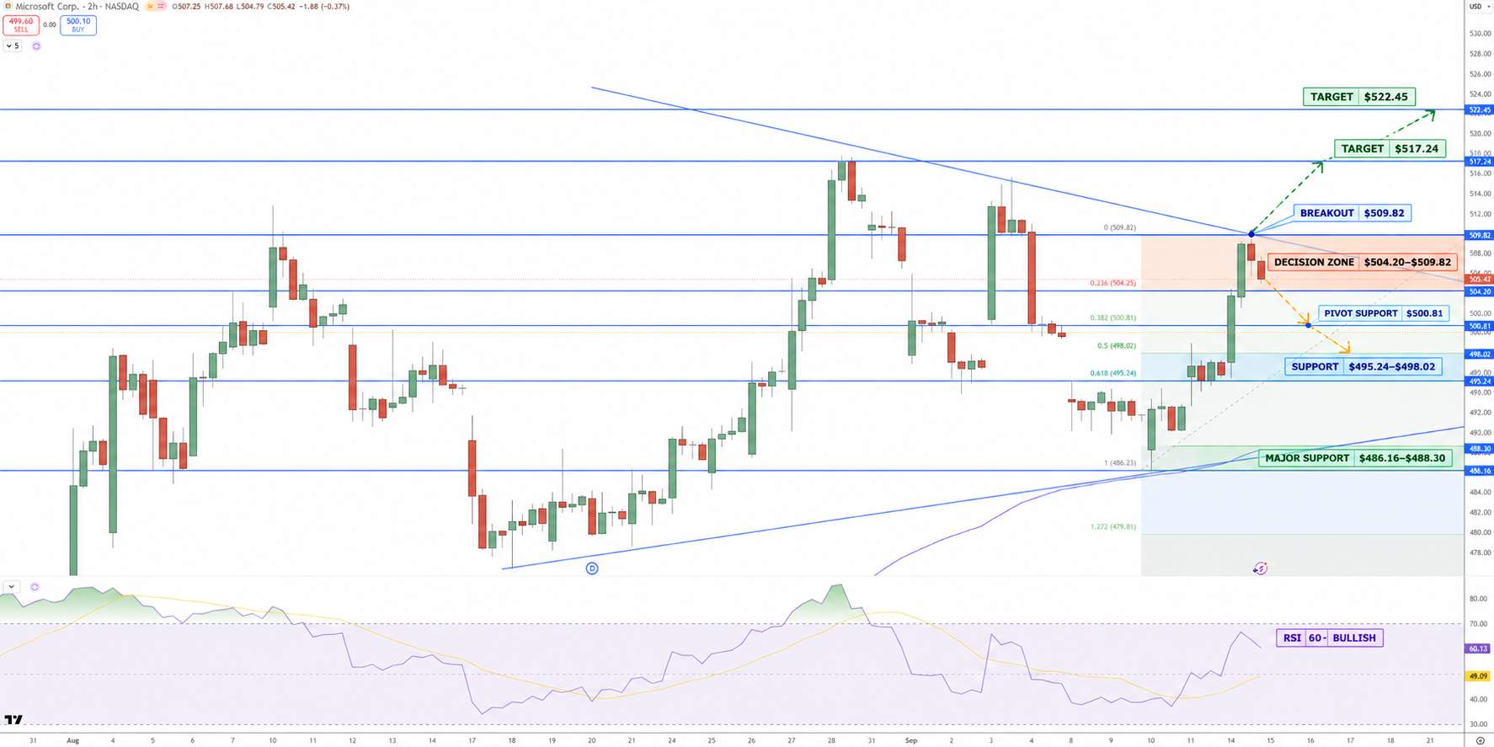Click the 80.00 level on the RSI scale
Screen dimensions: 1494x747
click(1478, 599)
